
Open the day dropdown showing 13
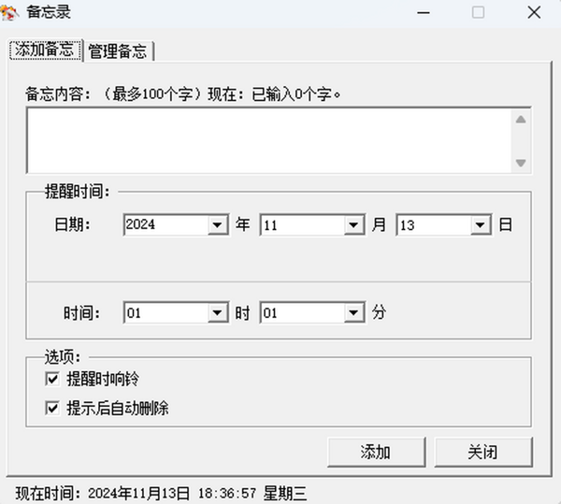[481, 225]
